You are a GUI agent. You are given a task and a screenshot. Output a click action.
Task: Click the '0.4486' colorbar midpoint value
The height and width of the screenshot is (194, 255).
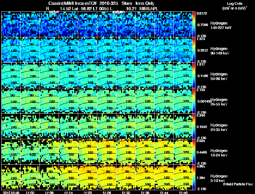(202, 152)
